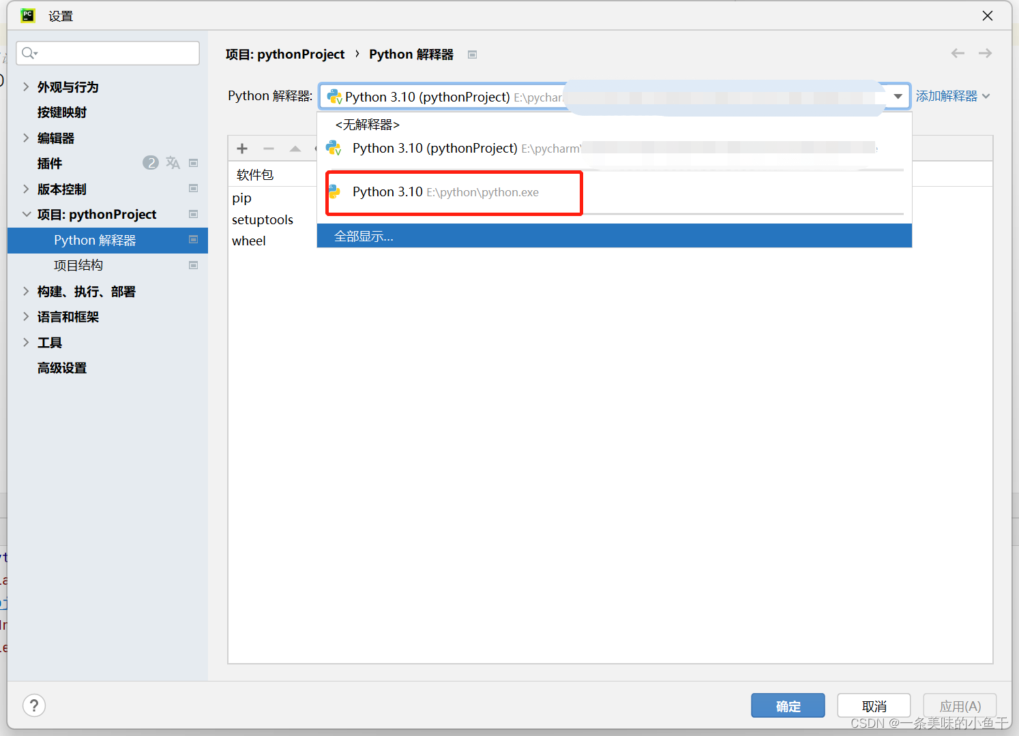This screenshot has height=736, width=1019.
Task: Open 按键映射 settings page
Action: [x=62, y=112]
